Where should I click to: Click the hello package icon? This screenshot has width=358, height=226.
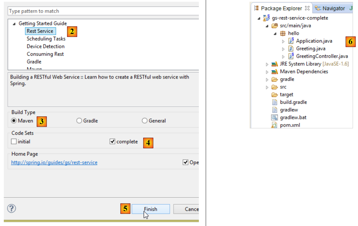click(283, 33)
